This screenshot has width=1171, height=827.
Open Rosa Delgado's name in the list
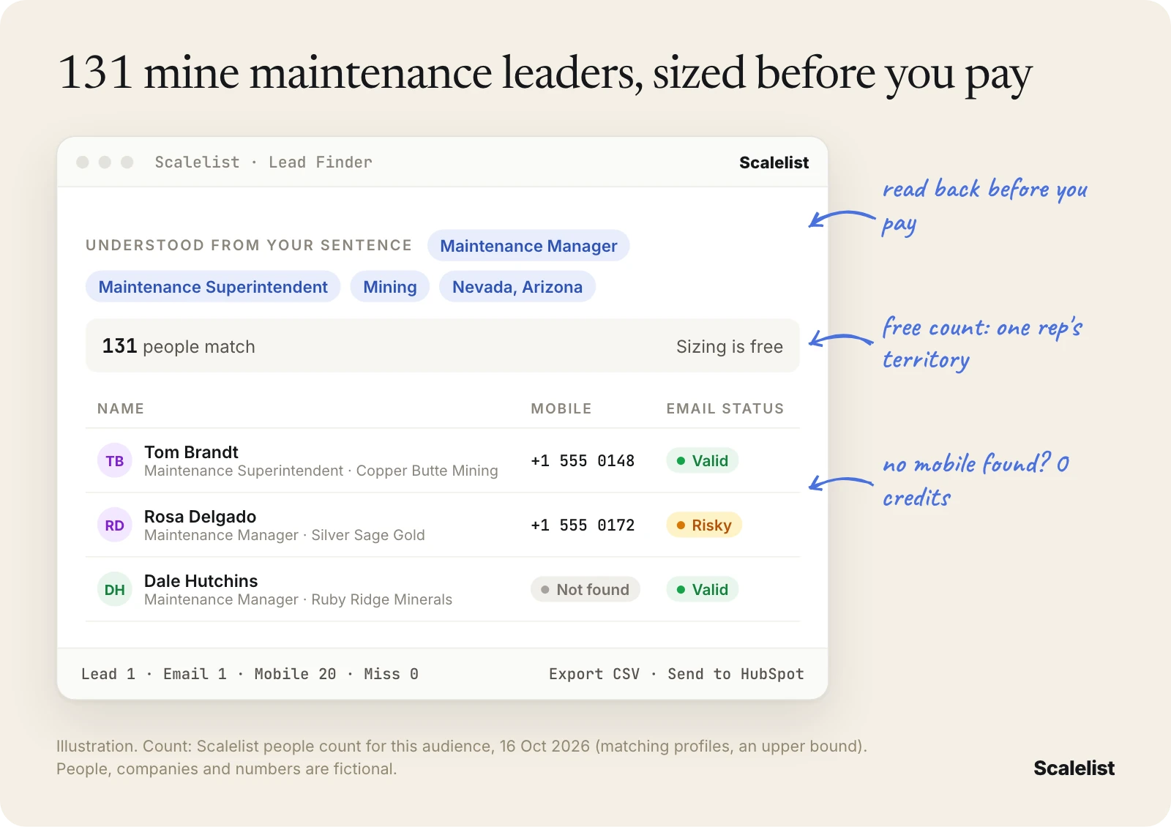[x=200, y=517]
